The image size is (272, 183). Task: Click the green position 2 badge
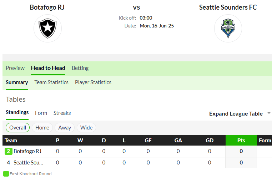(x=8, y=151)
